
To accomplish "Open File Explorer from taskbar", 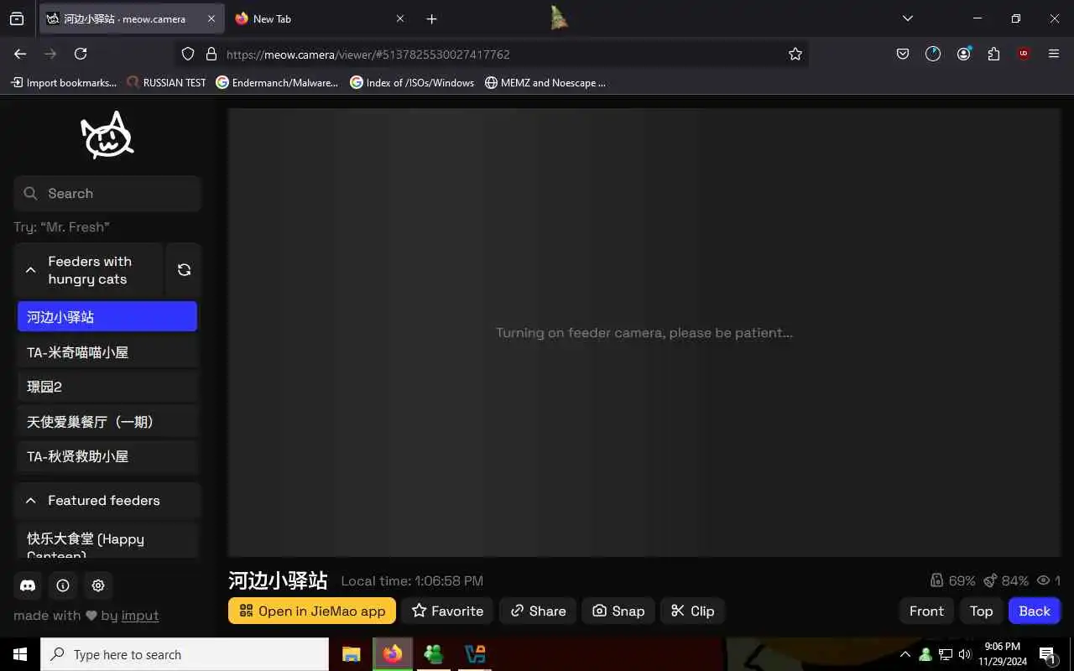I will point(352,654).
